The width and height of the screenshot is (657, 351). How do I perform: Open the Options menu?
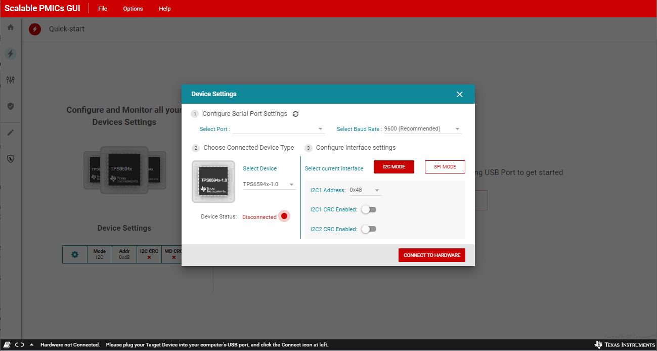click(x=133, y=9)
